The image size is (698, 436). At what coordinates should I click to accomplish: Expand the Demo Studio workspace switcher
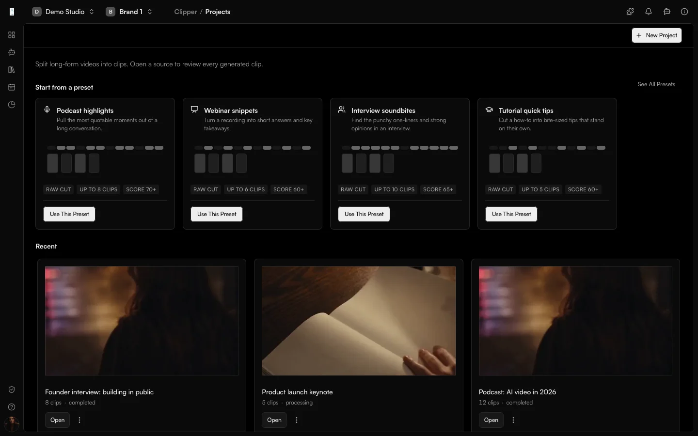63,12
